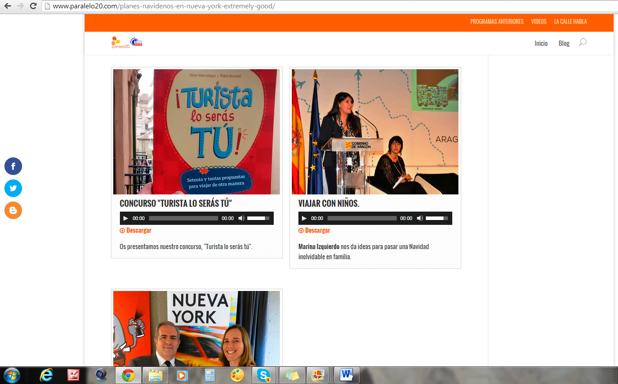Open La Calle Habla menu item
Viewport: 618px width, 384px height.
pyautogui.click(x=570, y=22)
